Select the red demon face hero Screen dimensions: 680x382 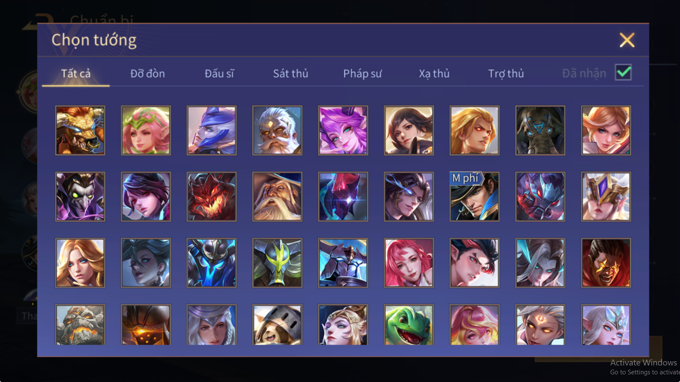click(212, 197)
